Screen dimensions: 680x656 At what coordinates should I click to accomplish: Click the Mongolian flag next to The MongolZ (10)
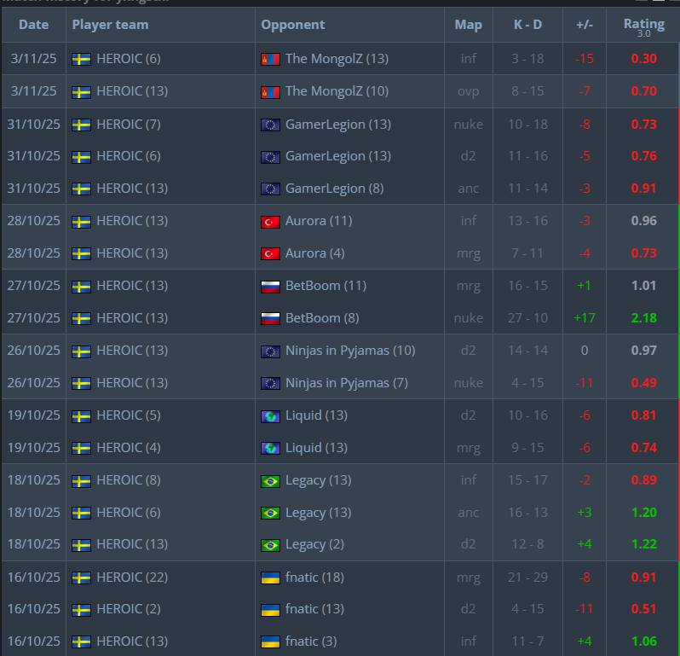[270, 91]
